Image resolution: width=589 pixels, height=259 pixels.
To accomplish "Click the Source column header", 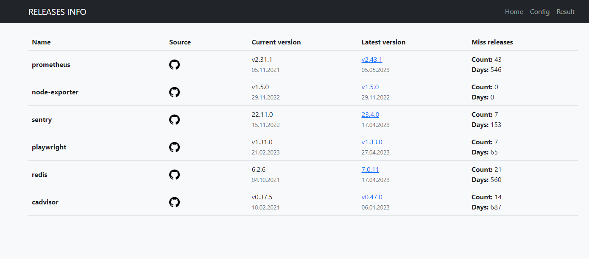I will [180, 42].
